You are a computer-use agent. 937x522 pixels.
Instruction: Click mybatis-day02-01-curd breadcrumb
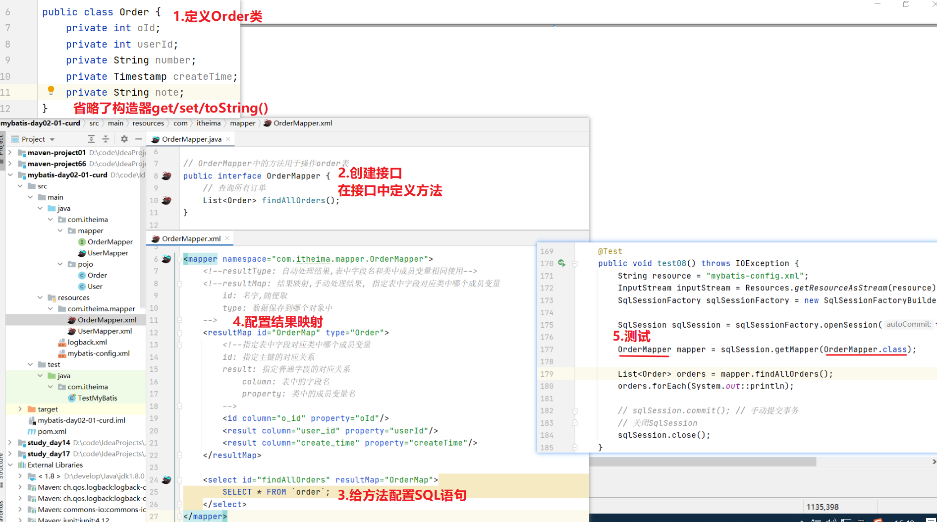40,123
